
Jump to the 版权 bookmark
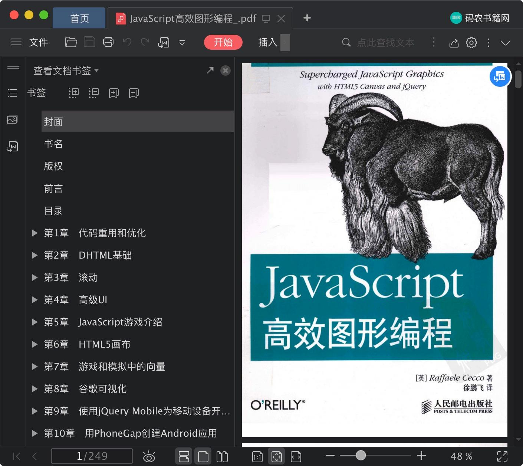click(53, 166)
